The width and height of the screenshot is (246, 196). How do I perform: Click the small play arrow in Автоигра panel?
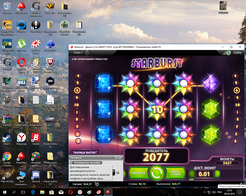[118, 173]
